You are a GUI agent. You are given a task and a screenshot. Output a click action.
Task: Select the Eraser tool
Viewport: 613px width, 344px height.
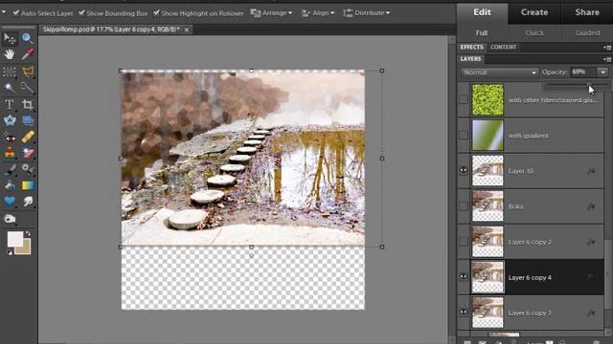(x=28, y=153)
